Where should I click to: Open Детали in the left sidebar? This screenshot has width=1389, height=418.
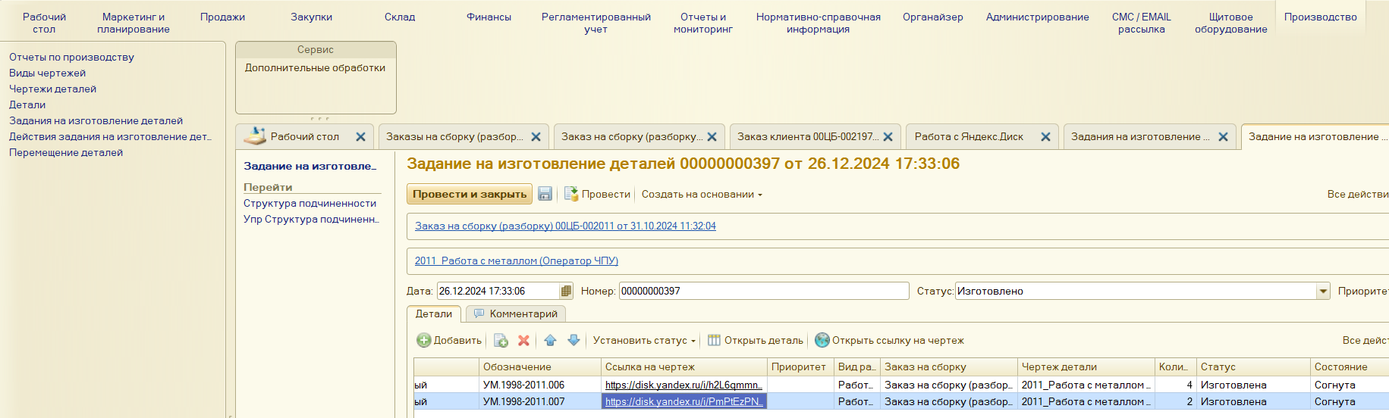(27, 104)
